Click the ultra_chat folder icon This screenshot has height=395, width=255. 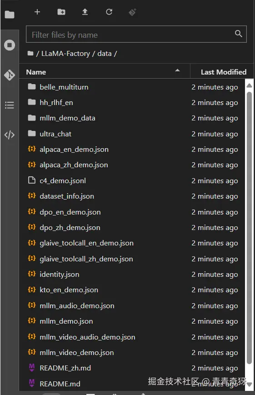pyautogui.click(x=32, y=133)
